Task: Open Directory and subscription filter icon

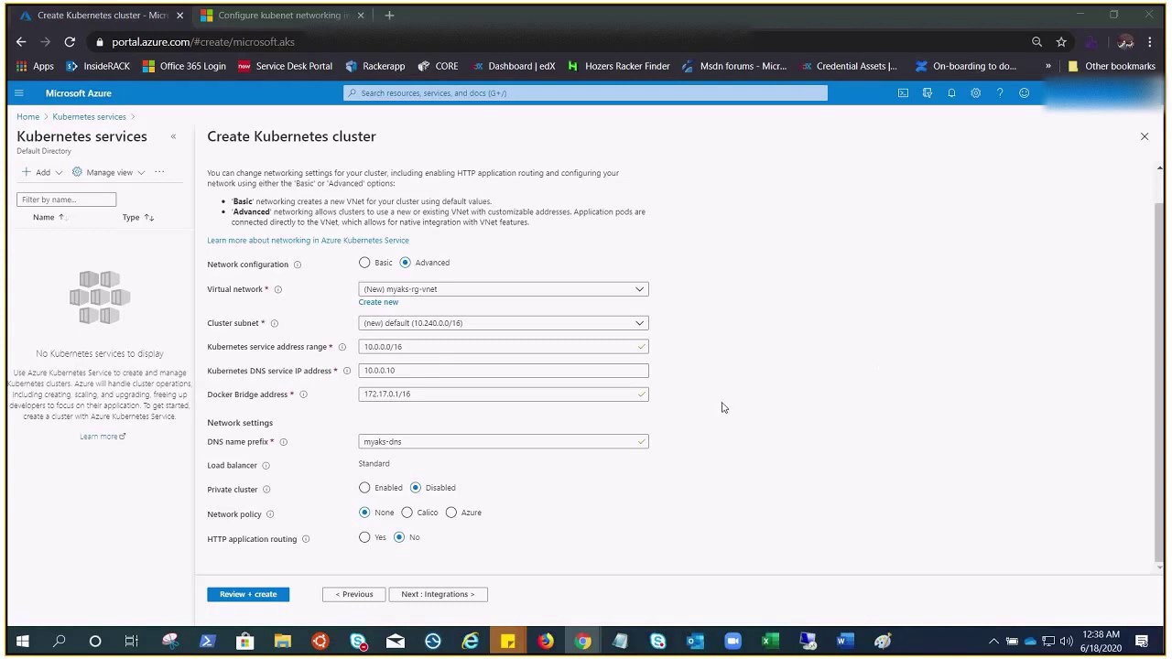Action: [928, 92]
